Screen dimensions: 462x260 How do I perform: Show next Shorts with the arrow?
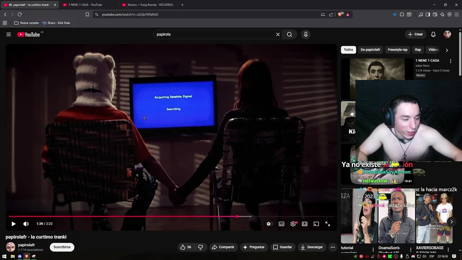click(452, 222)
